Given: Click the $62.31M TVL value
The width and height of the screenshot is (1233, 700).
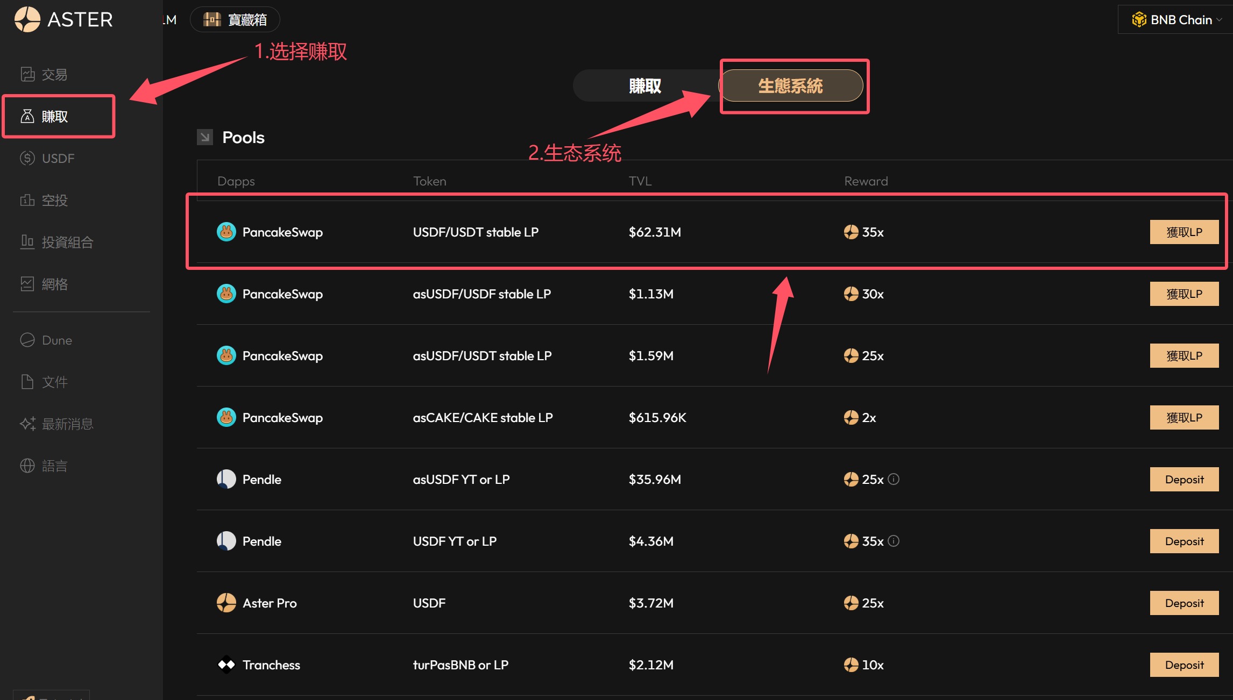Looking at the screenshot, I should pyautogui.click(x=655, y=232).
